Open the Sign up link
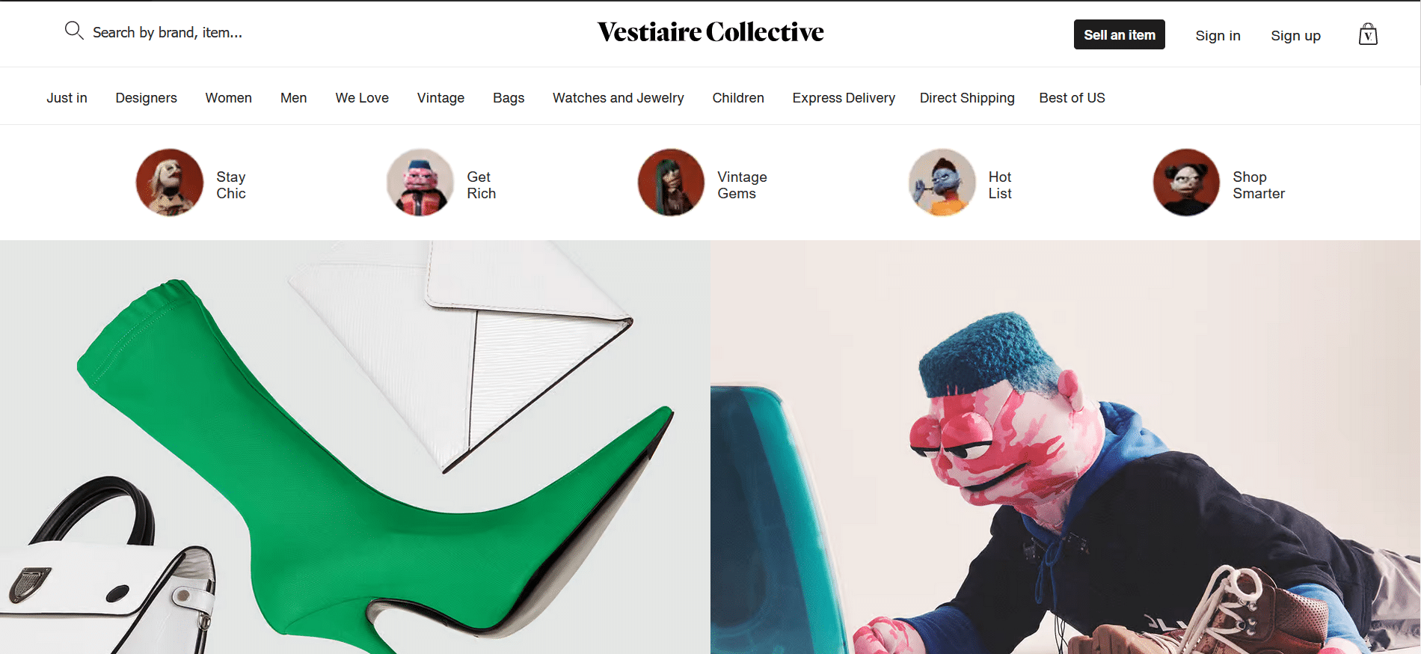This screenshot has width=1421, height=654. 1295,35
